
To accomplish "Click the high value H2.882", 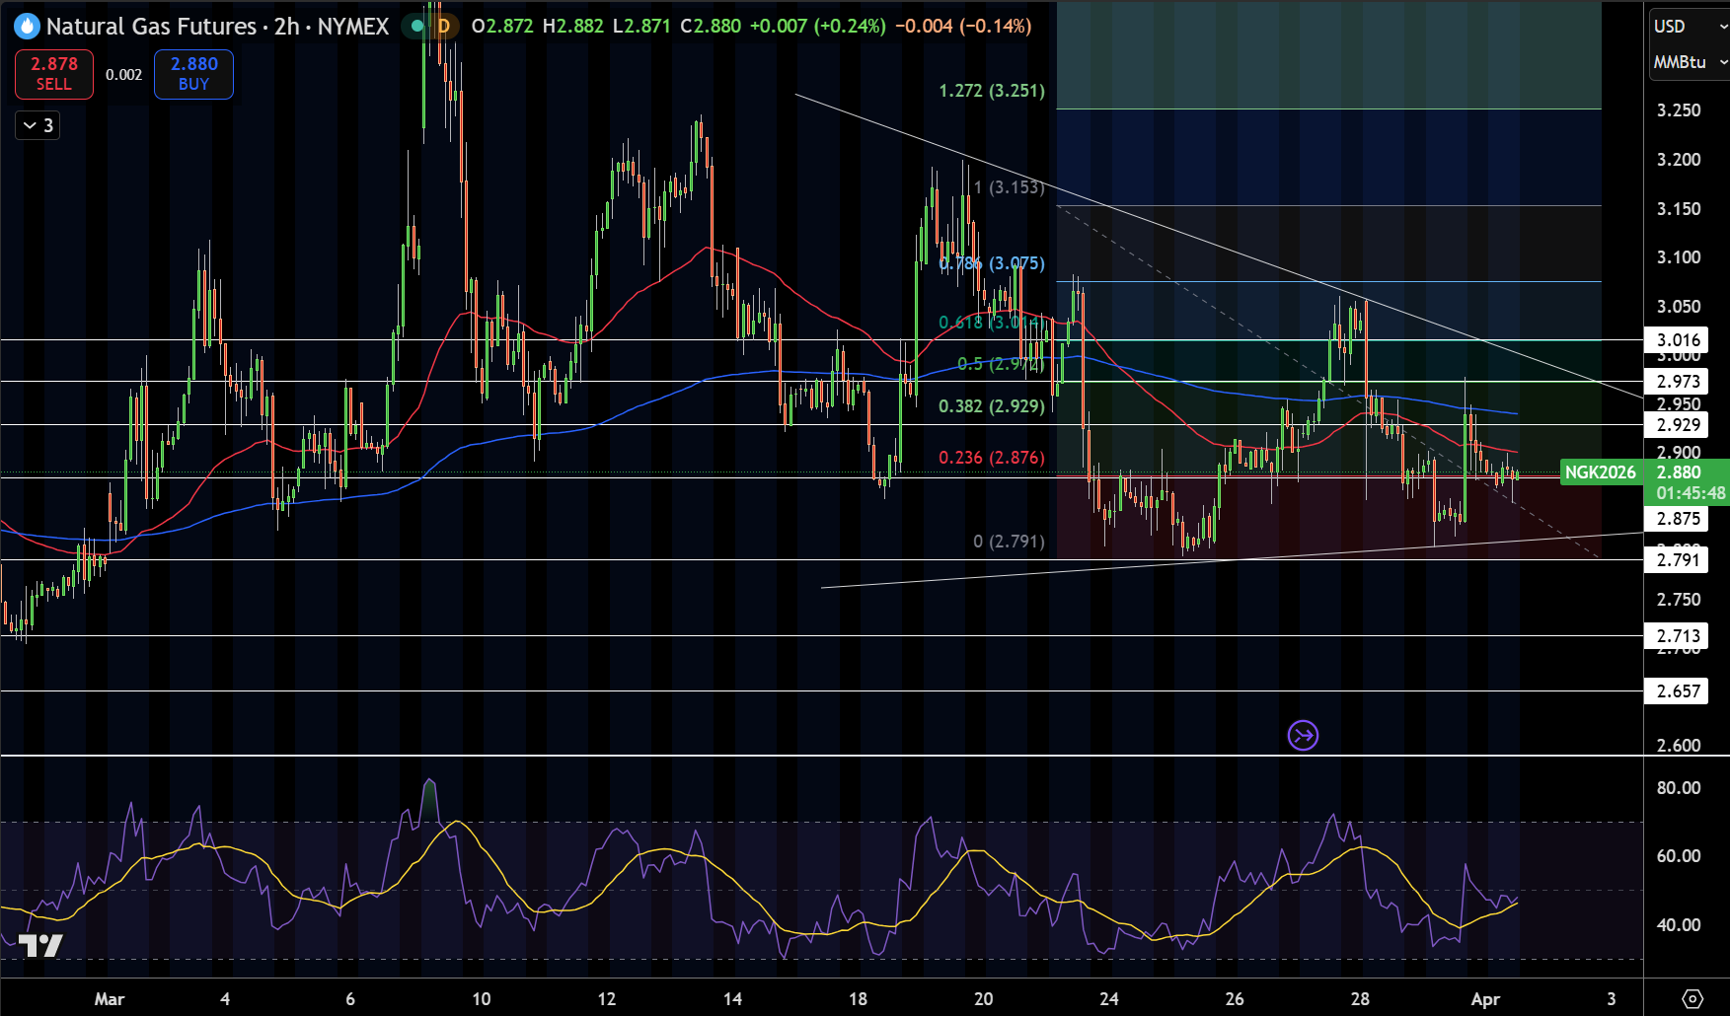I will (573, 27).
